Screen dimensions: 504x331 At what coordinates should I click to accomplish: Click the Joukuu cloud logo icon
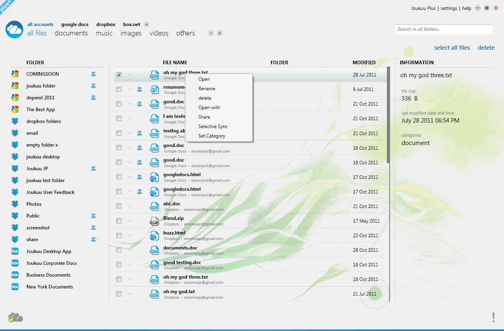click(15, 30)
